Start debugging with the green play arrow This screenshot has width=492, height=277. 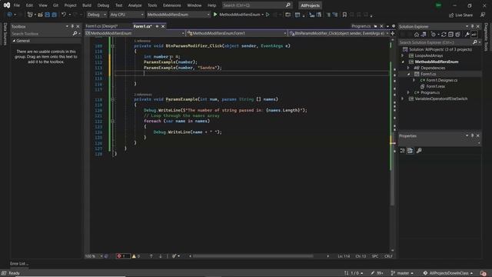(215, 15)
